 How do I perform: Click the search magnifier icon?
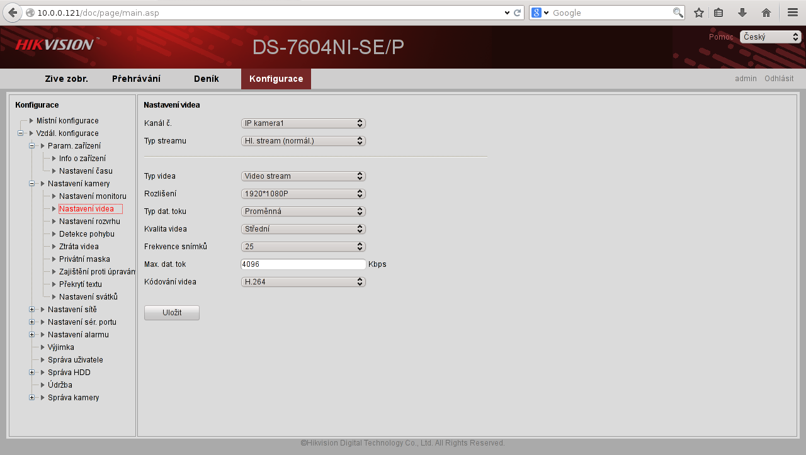coord(678,13)
